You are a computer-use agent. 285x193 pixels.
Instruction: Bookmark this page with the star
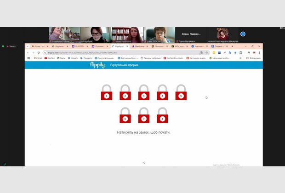[207, 53]
